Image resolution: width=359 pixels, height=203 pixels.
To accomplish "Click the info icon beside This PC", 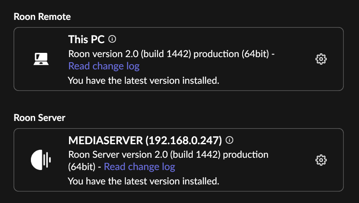I will pos(112,39).
